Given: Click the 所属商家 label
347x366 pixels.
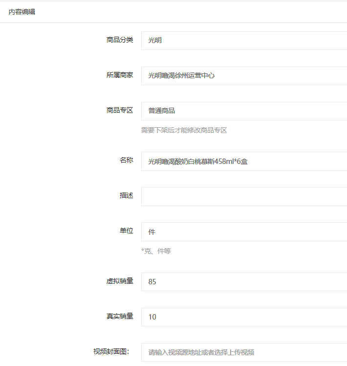Looking at the screenshot, I should tap(120, 75).
